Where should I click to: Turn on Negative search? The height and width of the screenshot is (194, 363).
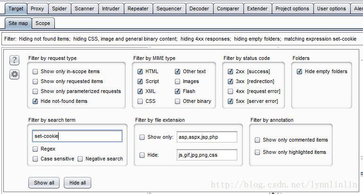[x=80, y=159]
